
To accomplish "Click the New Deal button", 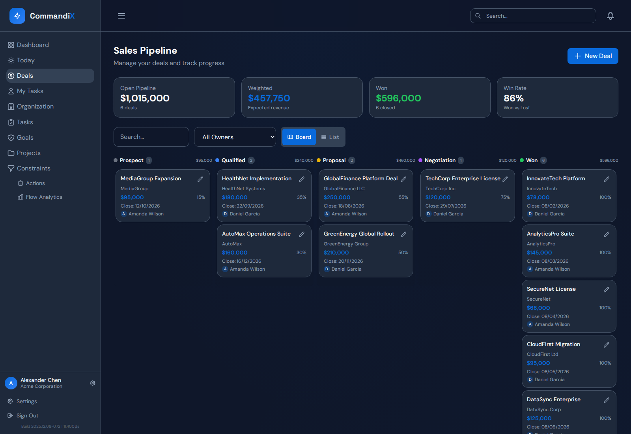I will pos(593,56).
